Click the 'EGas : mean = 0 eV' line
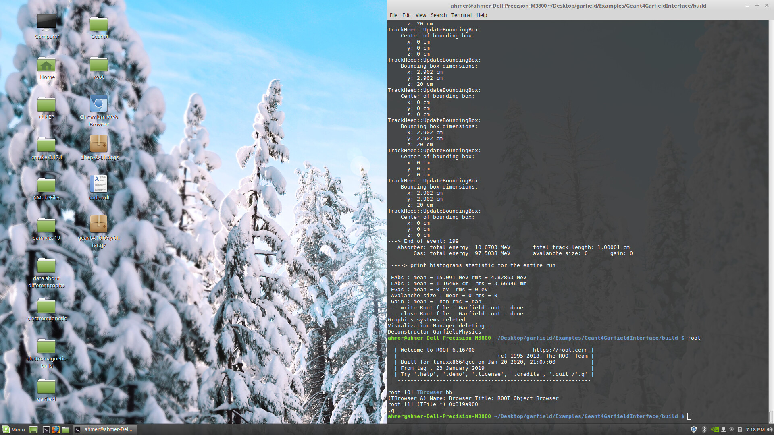 (x=439, y=289)
